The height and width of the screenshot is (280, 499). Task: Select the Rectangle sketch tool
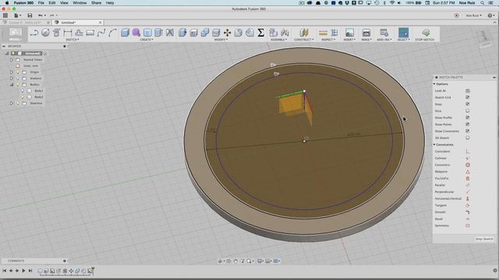pos(90,33)
